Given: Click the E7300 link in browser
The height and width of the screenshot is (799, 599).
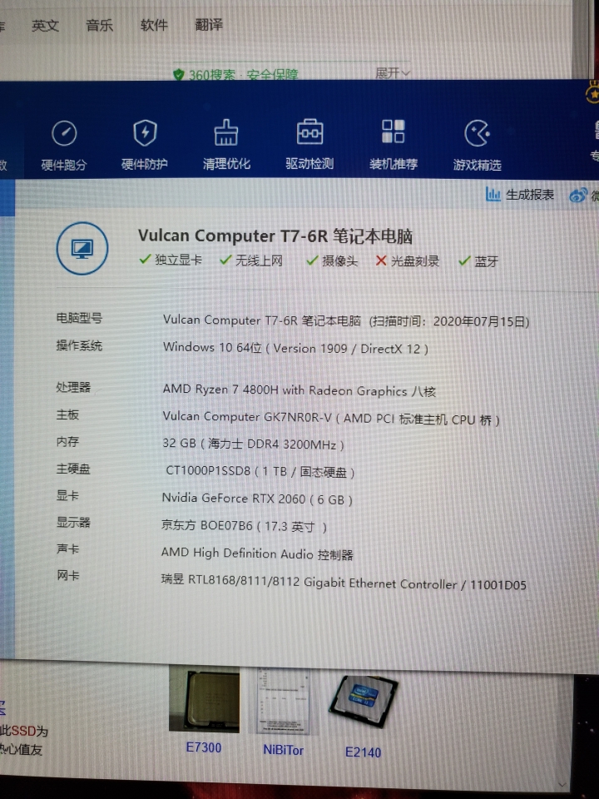Looking at the screenshot, I should [204, 747].
